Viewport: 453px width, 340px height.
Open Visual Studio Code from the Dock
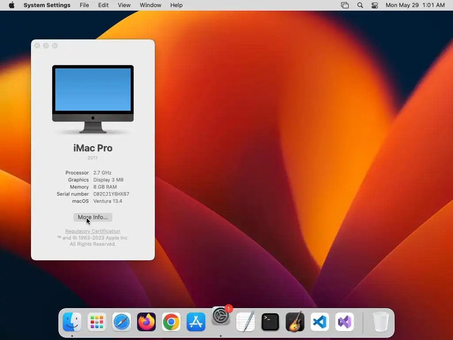[x=320, y=322]
